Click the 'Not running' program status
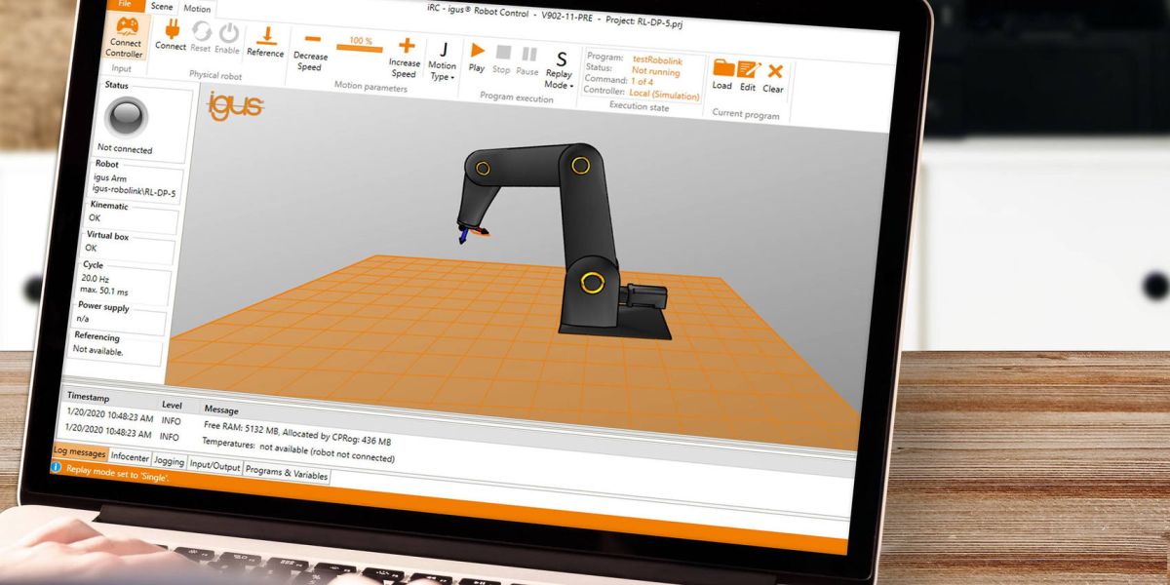The height and width of the screenshot is (585, 1170). tap(655, 72)
